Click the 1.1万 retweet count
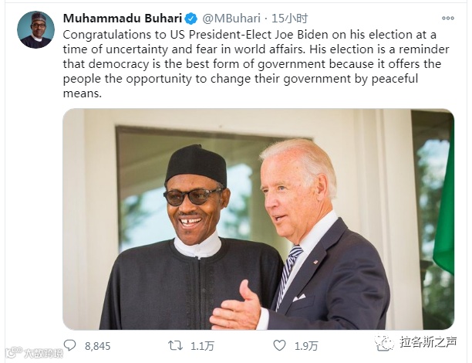This screenshot has width=472, height=363. coord(202,345)
